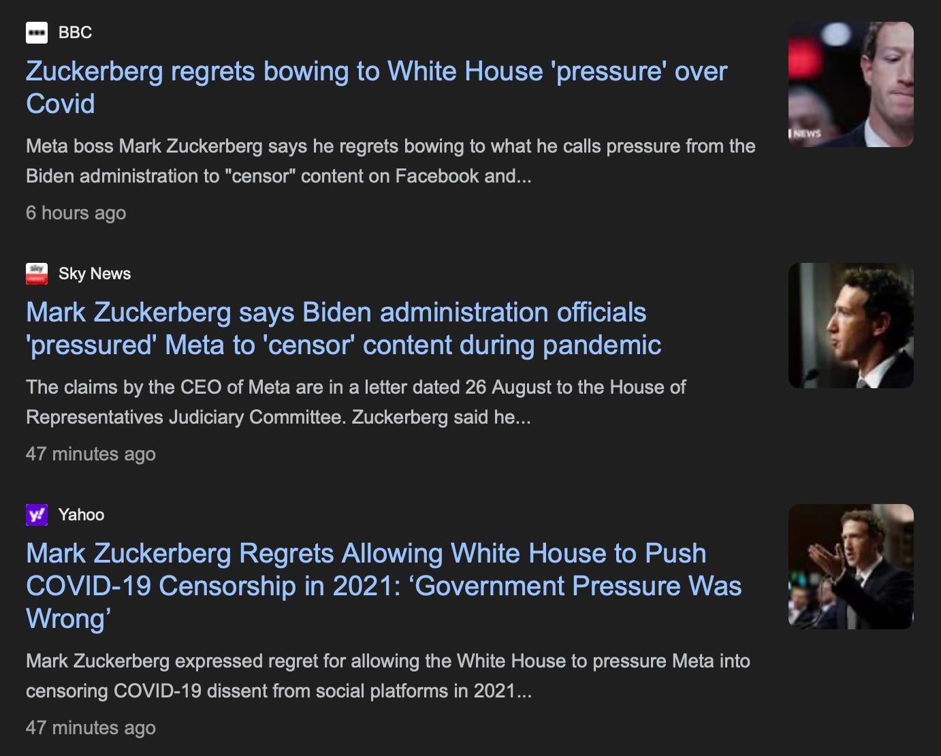Viewport: 941px width, 756px height.
Task: Click Sky News '47 minutes ago' timestamp
Action: pos(91,454)
